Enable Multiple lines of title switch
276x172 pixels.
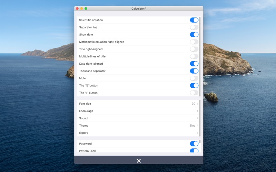coord(194,56)
